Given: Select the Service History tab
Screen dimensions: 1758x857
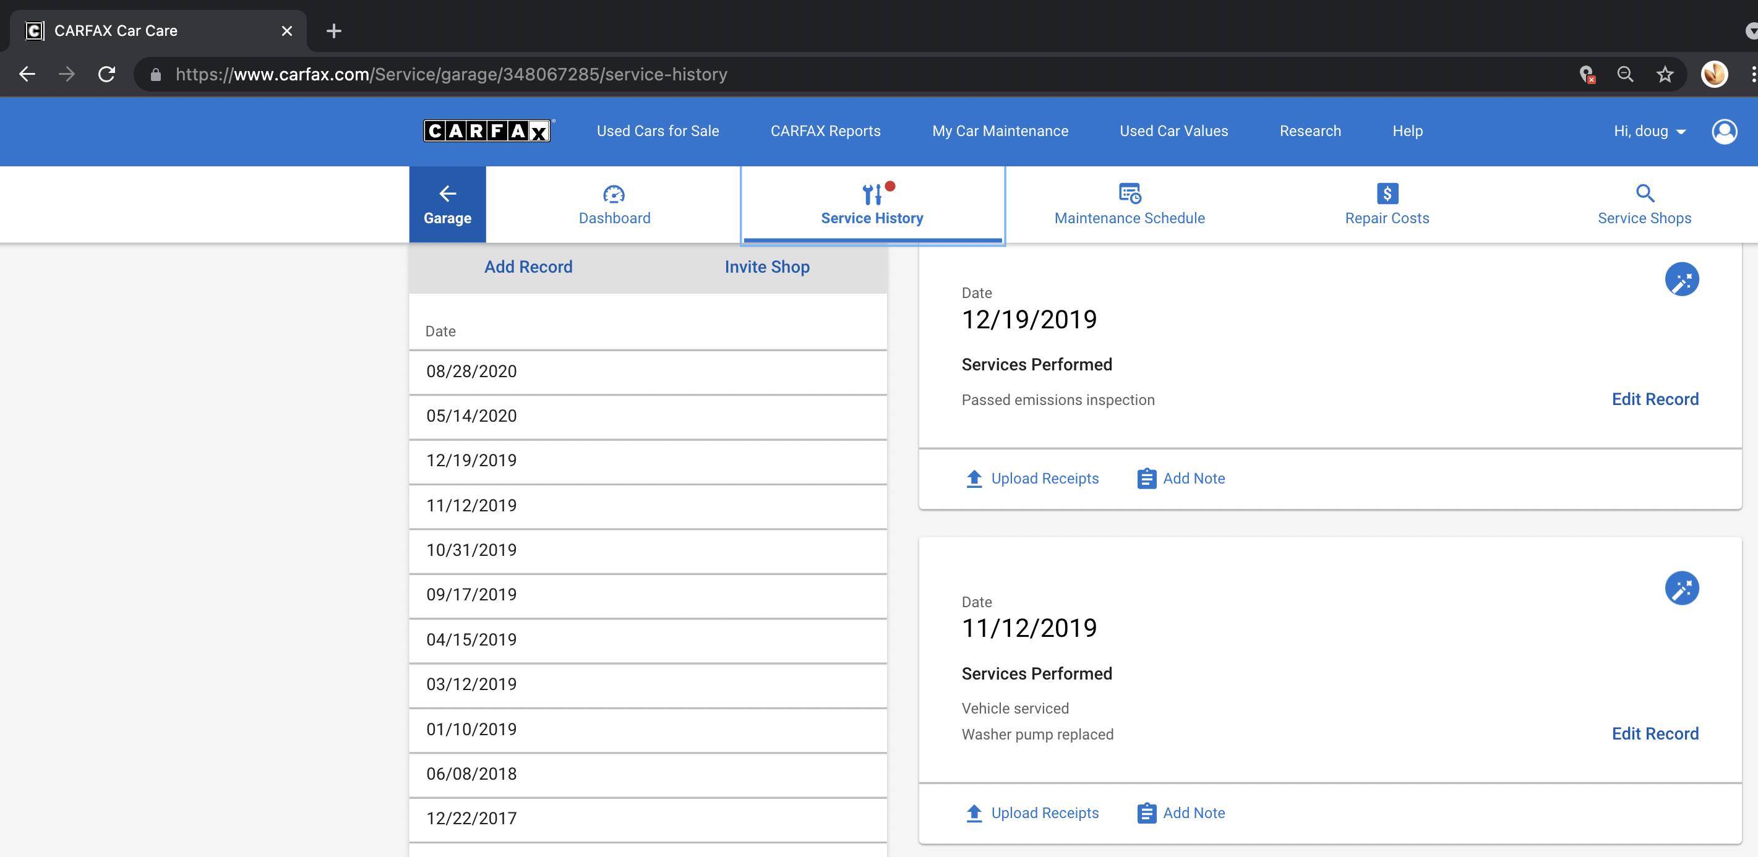Looking at the screenshot, I should coord(872,205).
